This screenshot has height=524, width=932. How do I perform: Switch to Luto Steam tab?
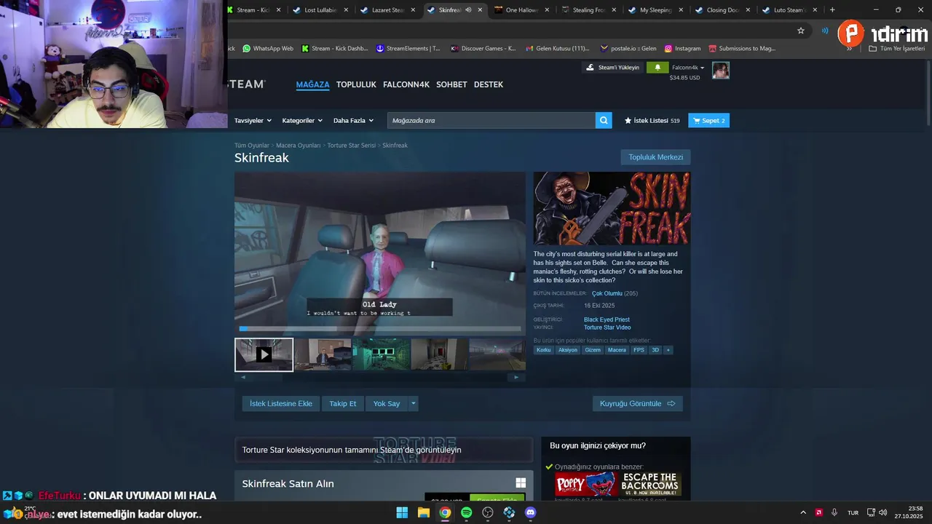tap(790, 10)
